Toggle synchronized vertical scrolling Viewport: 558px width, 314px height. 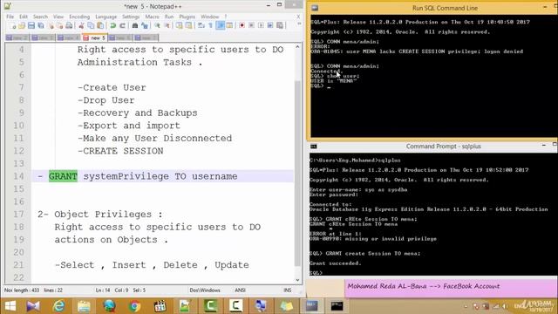click(x=179, y=25)
